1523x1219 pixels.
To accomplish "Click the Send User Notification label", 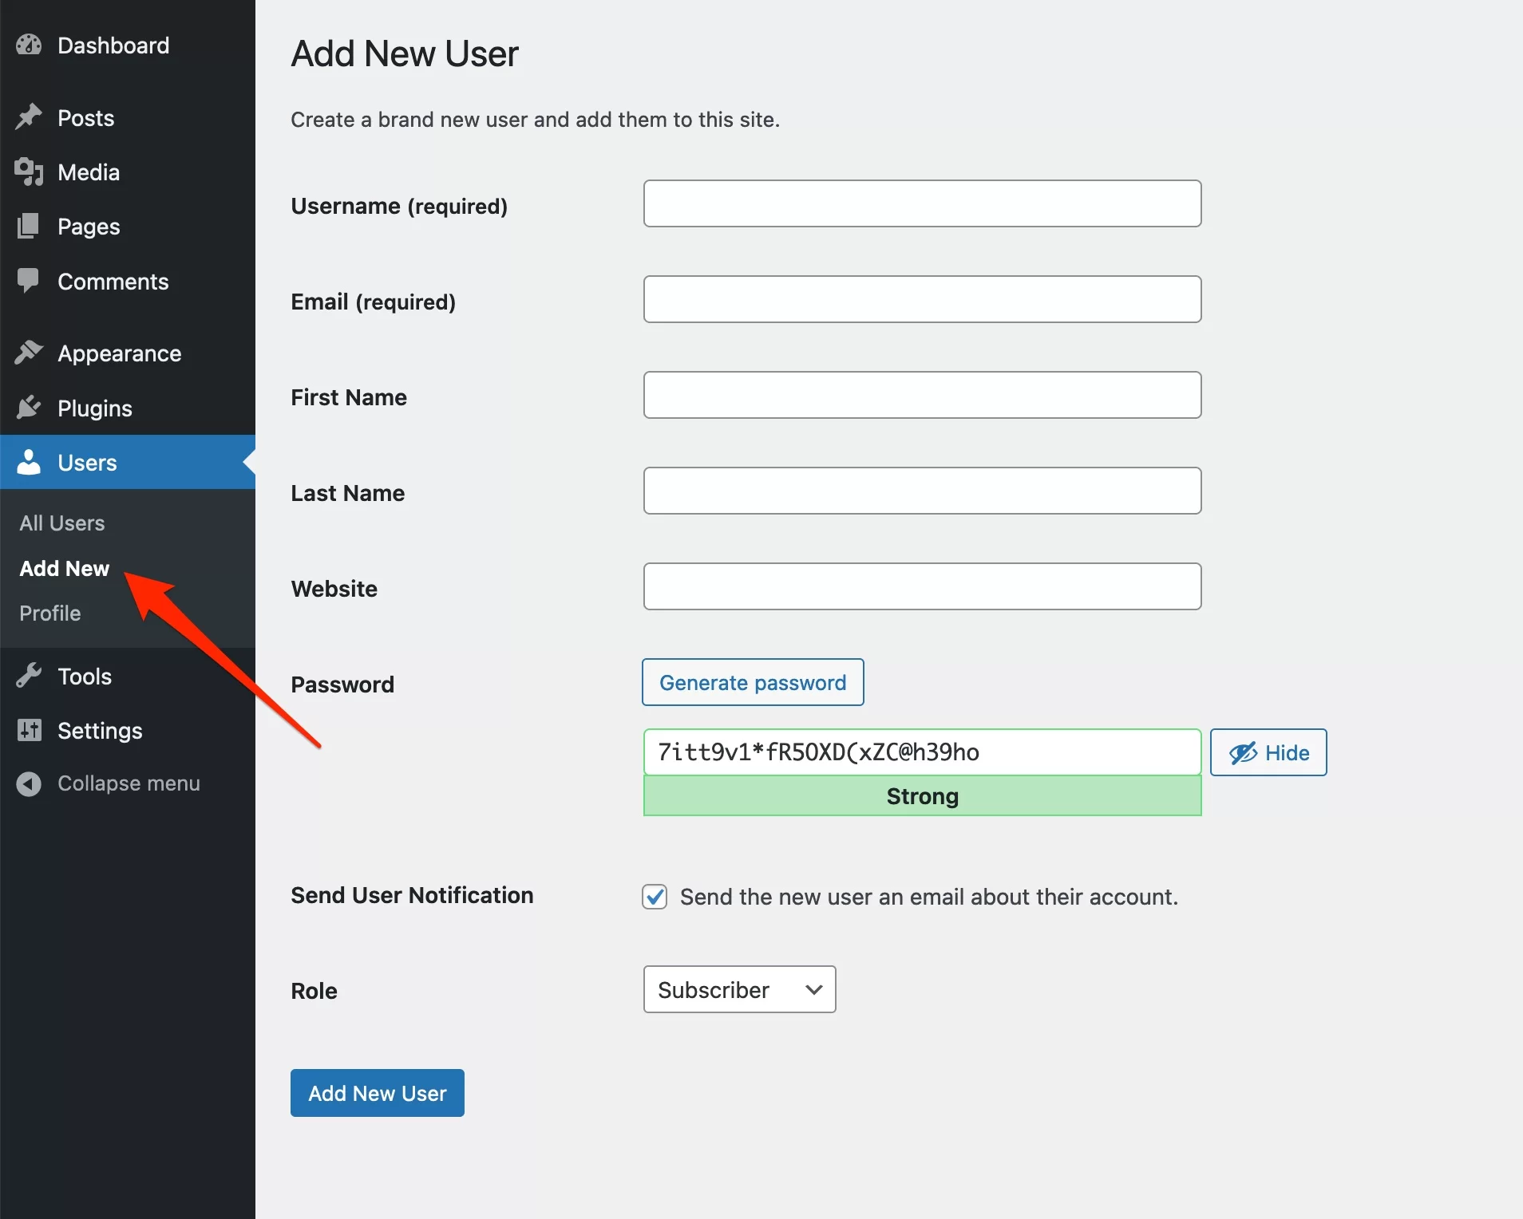I will click(x=412, y=895).
